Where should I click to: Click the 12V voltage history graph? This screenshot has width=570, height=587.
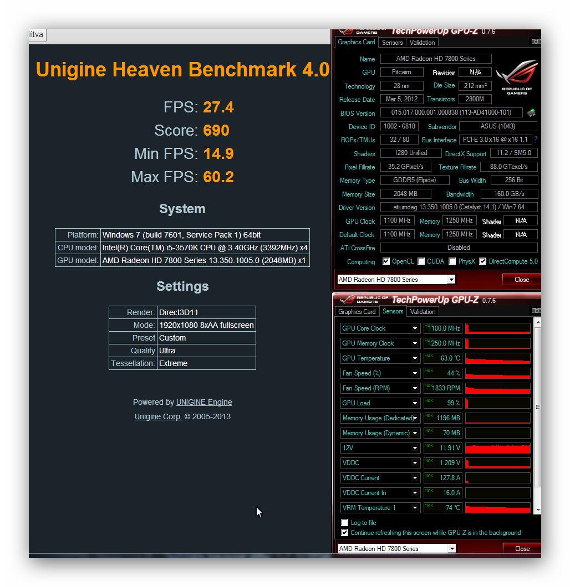click(498, 448)
